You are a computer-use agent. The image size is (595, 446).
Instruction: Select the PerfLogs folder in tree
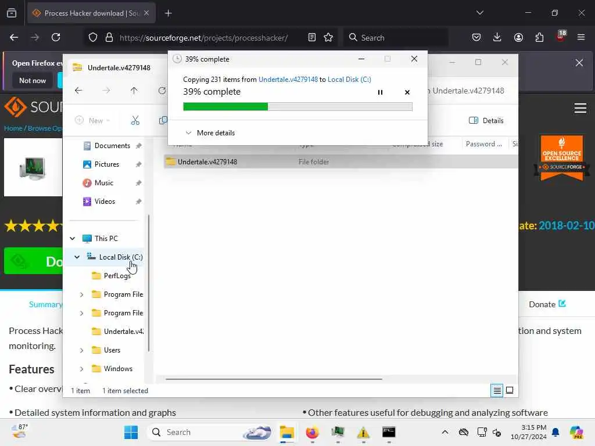pyautogui.click(x=117, y=276)
